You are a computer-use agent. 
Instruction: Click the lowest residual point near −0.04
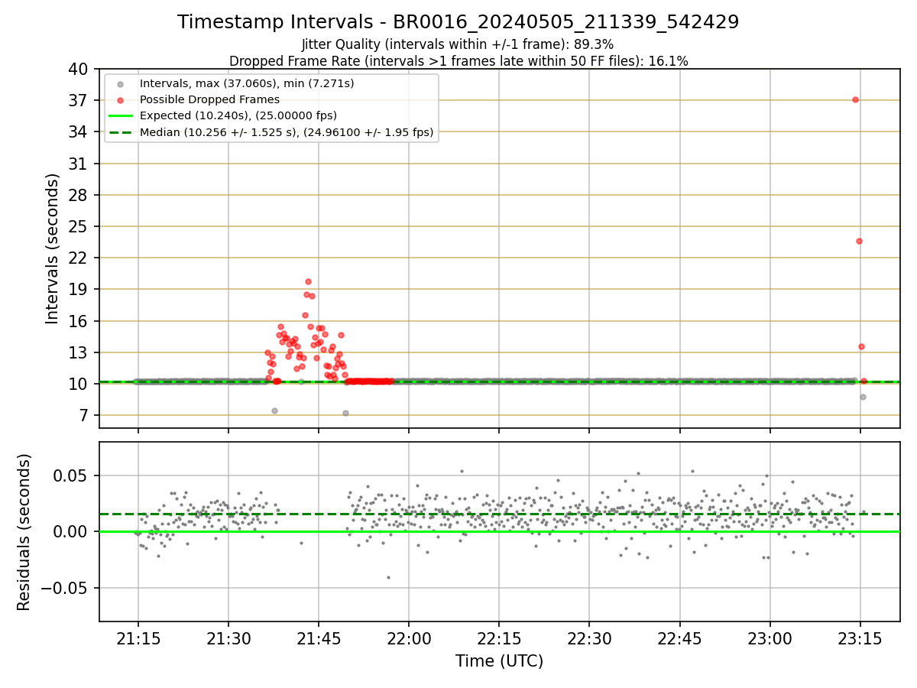click(388, 577)
